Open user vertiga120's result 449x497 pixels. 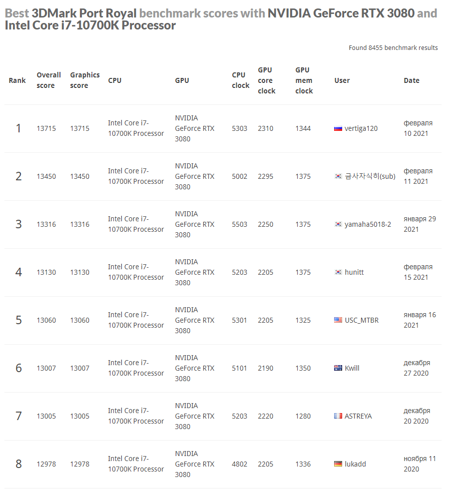[361, 128]
